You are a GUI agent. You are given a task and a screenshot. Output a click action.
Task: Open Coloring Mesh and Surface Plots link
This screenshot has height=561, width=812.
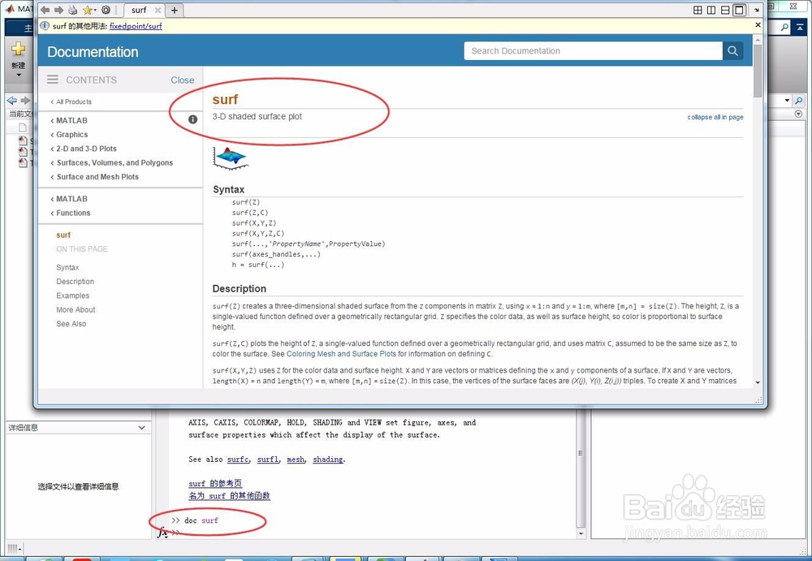click(341, 354)
